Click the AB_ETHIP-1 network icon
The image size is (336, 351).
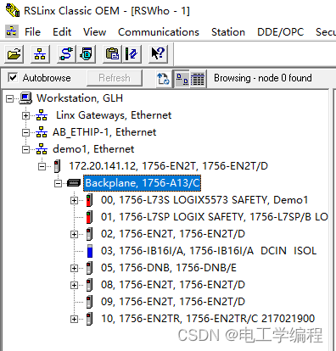tap(42, 132)
